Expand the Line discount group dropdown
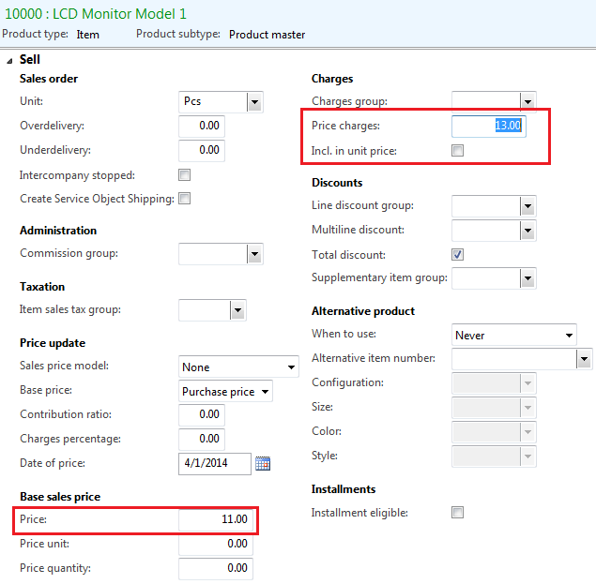Image resolution: width=596 pixels, height=584 pixels. (527, 206)
